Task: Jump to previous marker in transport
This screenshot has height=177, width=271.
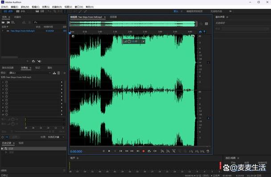Action: coord(121,151)
